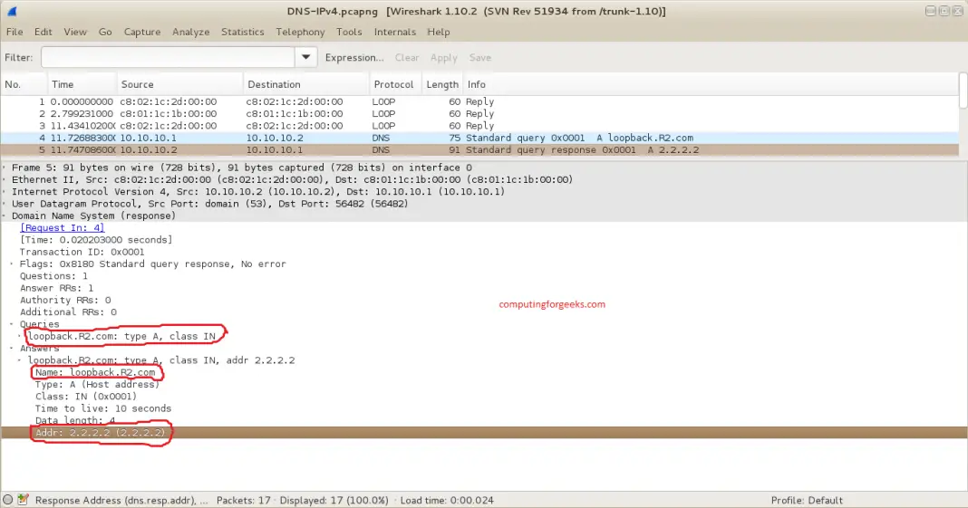968x508 pixels.
Task: Click the capture file comment edit icon
Action: [23, 500]
